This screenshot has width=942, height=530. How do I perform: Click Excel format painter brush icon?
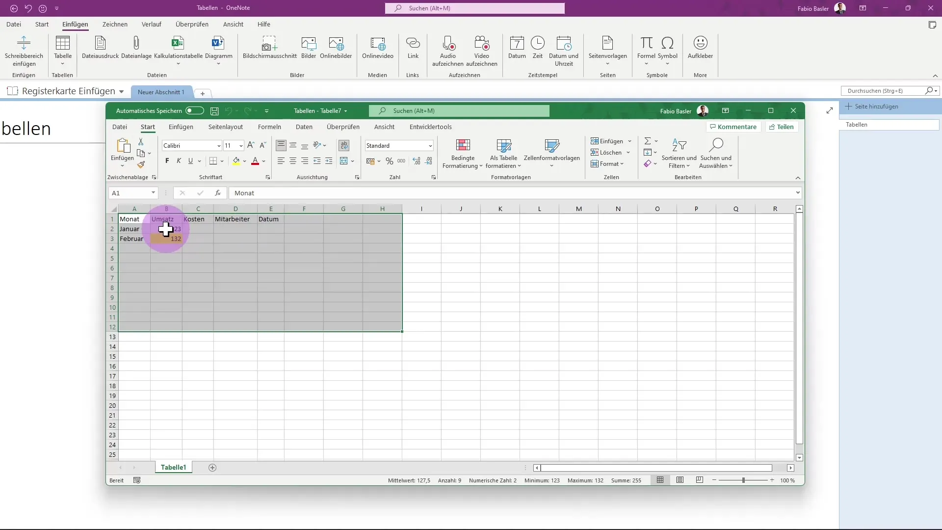[141, 165]
